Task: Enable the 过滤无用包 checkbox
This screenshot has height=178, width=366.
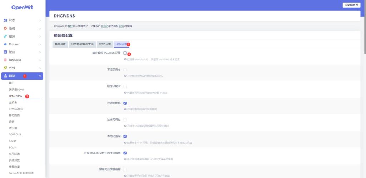Action: (x=125, y=119)
